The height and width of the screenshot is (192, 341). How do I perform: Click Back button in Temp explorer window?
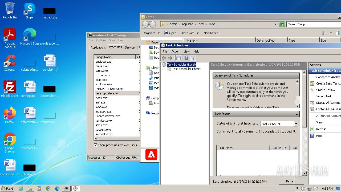145,24
